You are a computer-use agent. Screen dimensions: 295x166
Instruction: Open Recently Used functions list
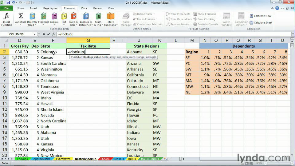coord(32,20)
